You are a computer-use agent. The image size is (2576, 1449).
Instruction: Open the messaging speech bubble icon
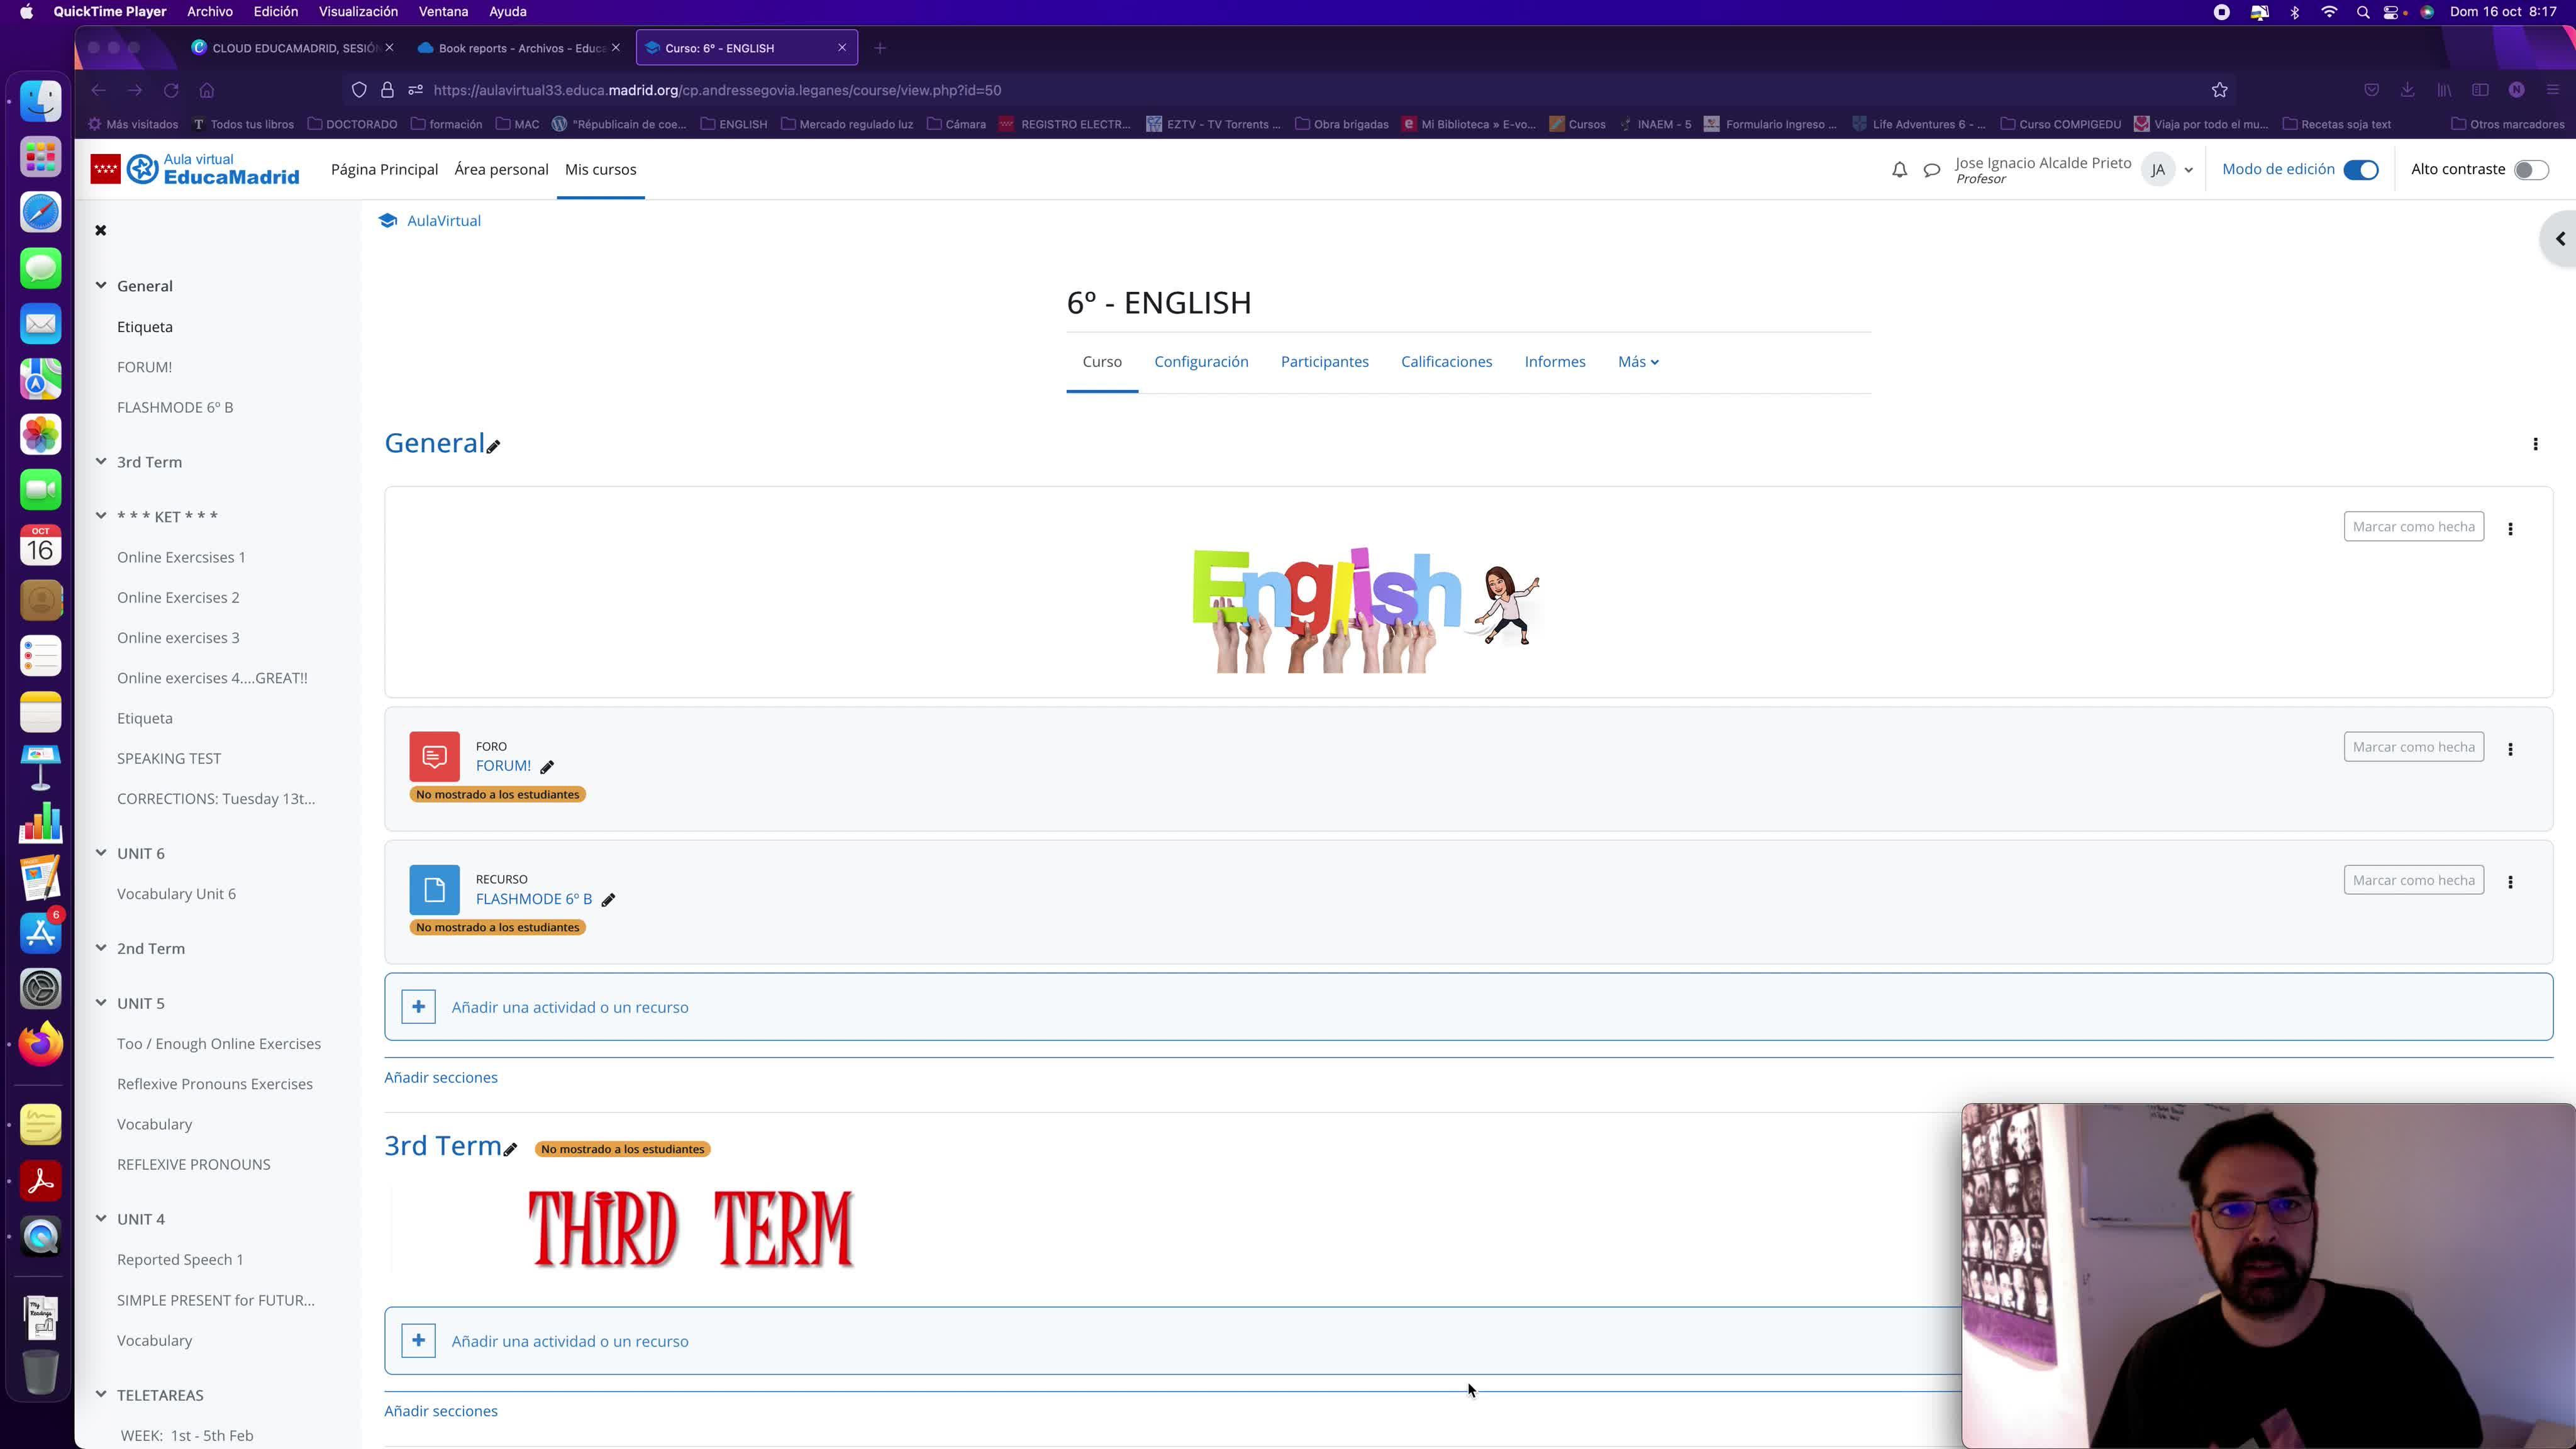pos(1932,170)
